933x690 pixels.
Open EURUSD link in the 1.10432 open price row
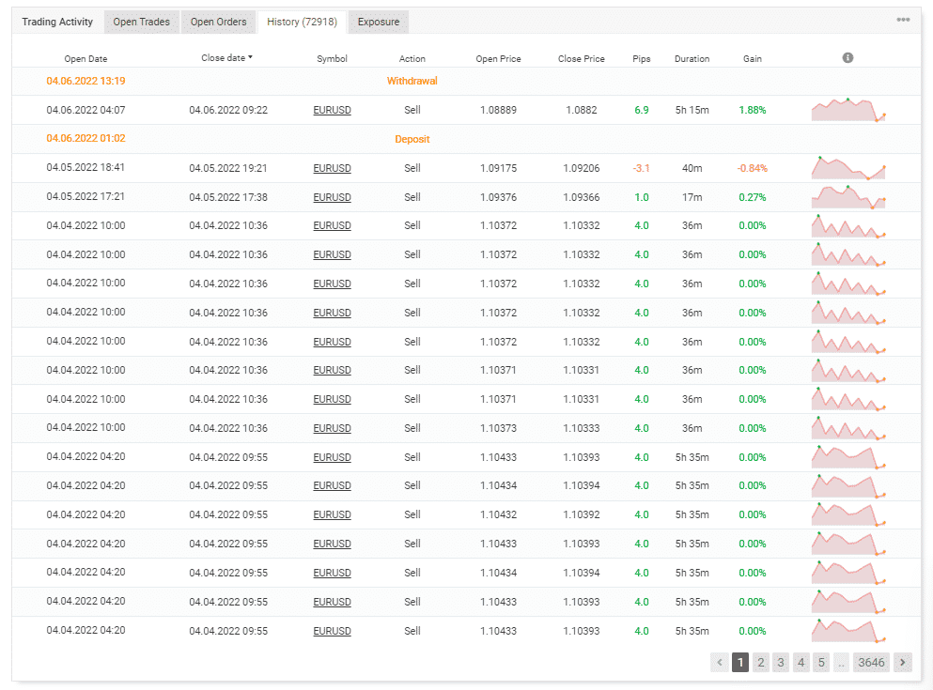point(332,514)
